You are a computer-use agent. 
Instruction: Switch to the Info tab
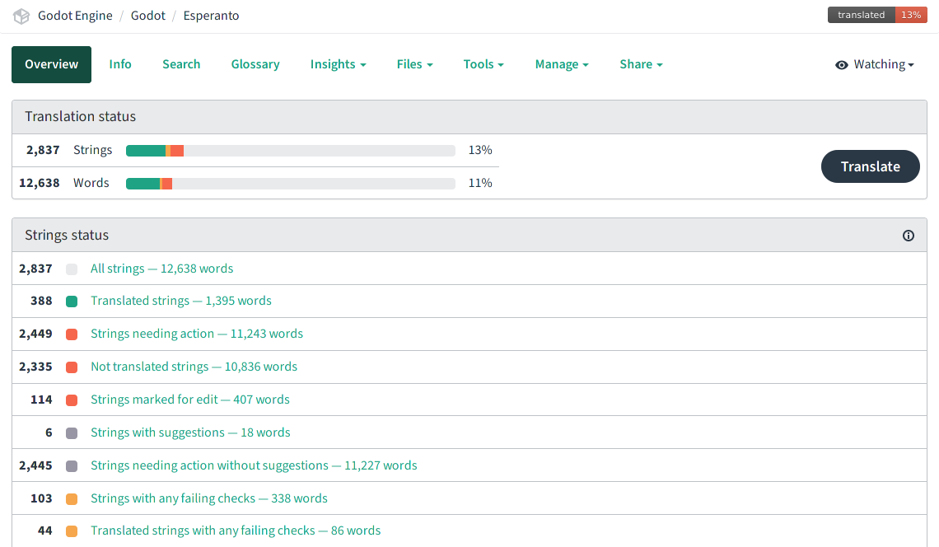pos(120,64)
